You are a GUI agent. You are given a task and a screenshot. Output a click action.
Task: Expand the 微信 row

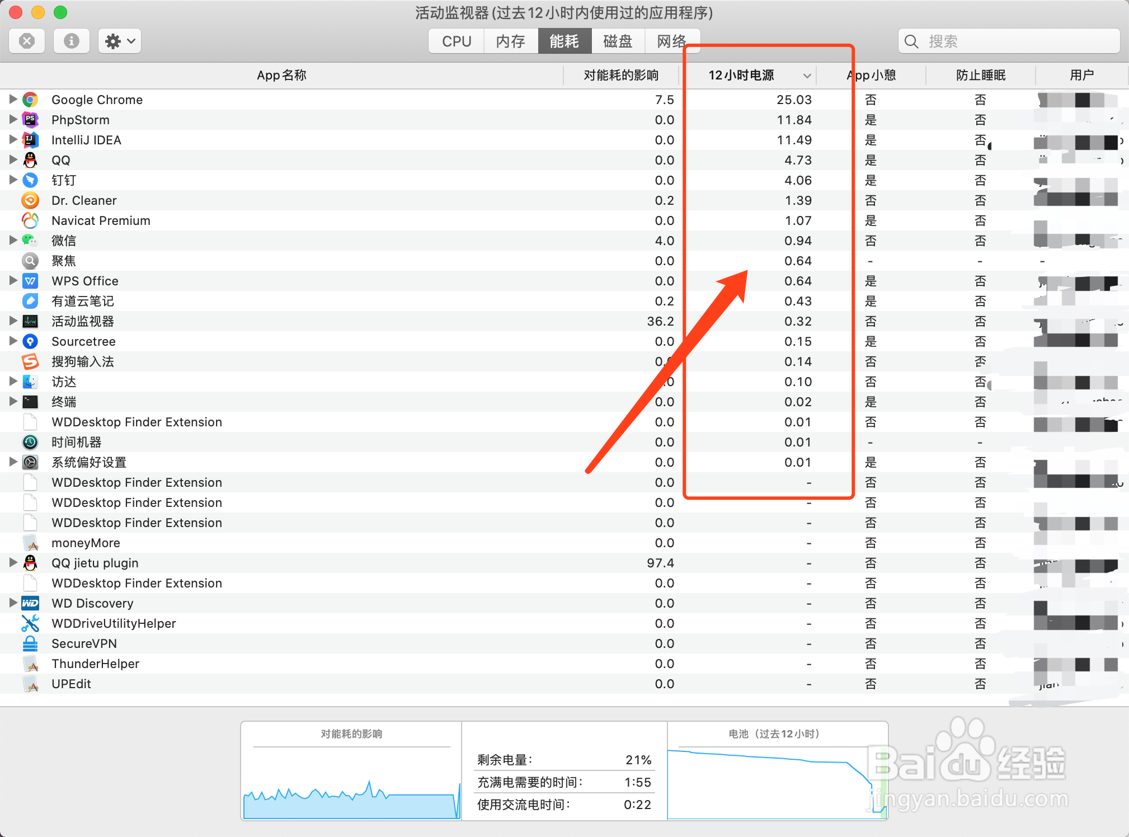(13, 240)
